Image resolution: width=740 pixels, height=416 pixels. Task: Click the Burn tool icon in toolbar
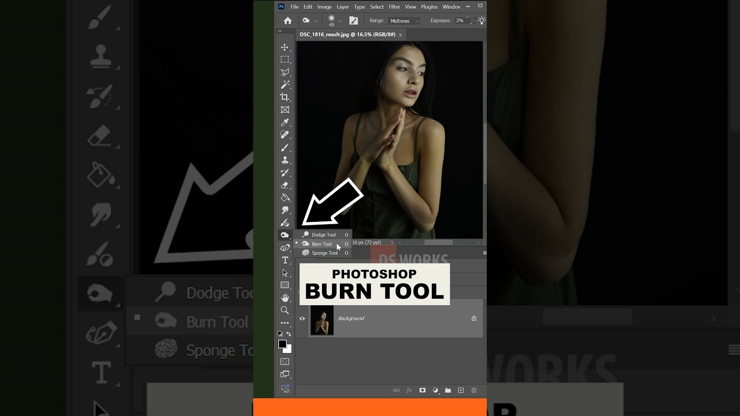pos(284,235)
